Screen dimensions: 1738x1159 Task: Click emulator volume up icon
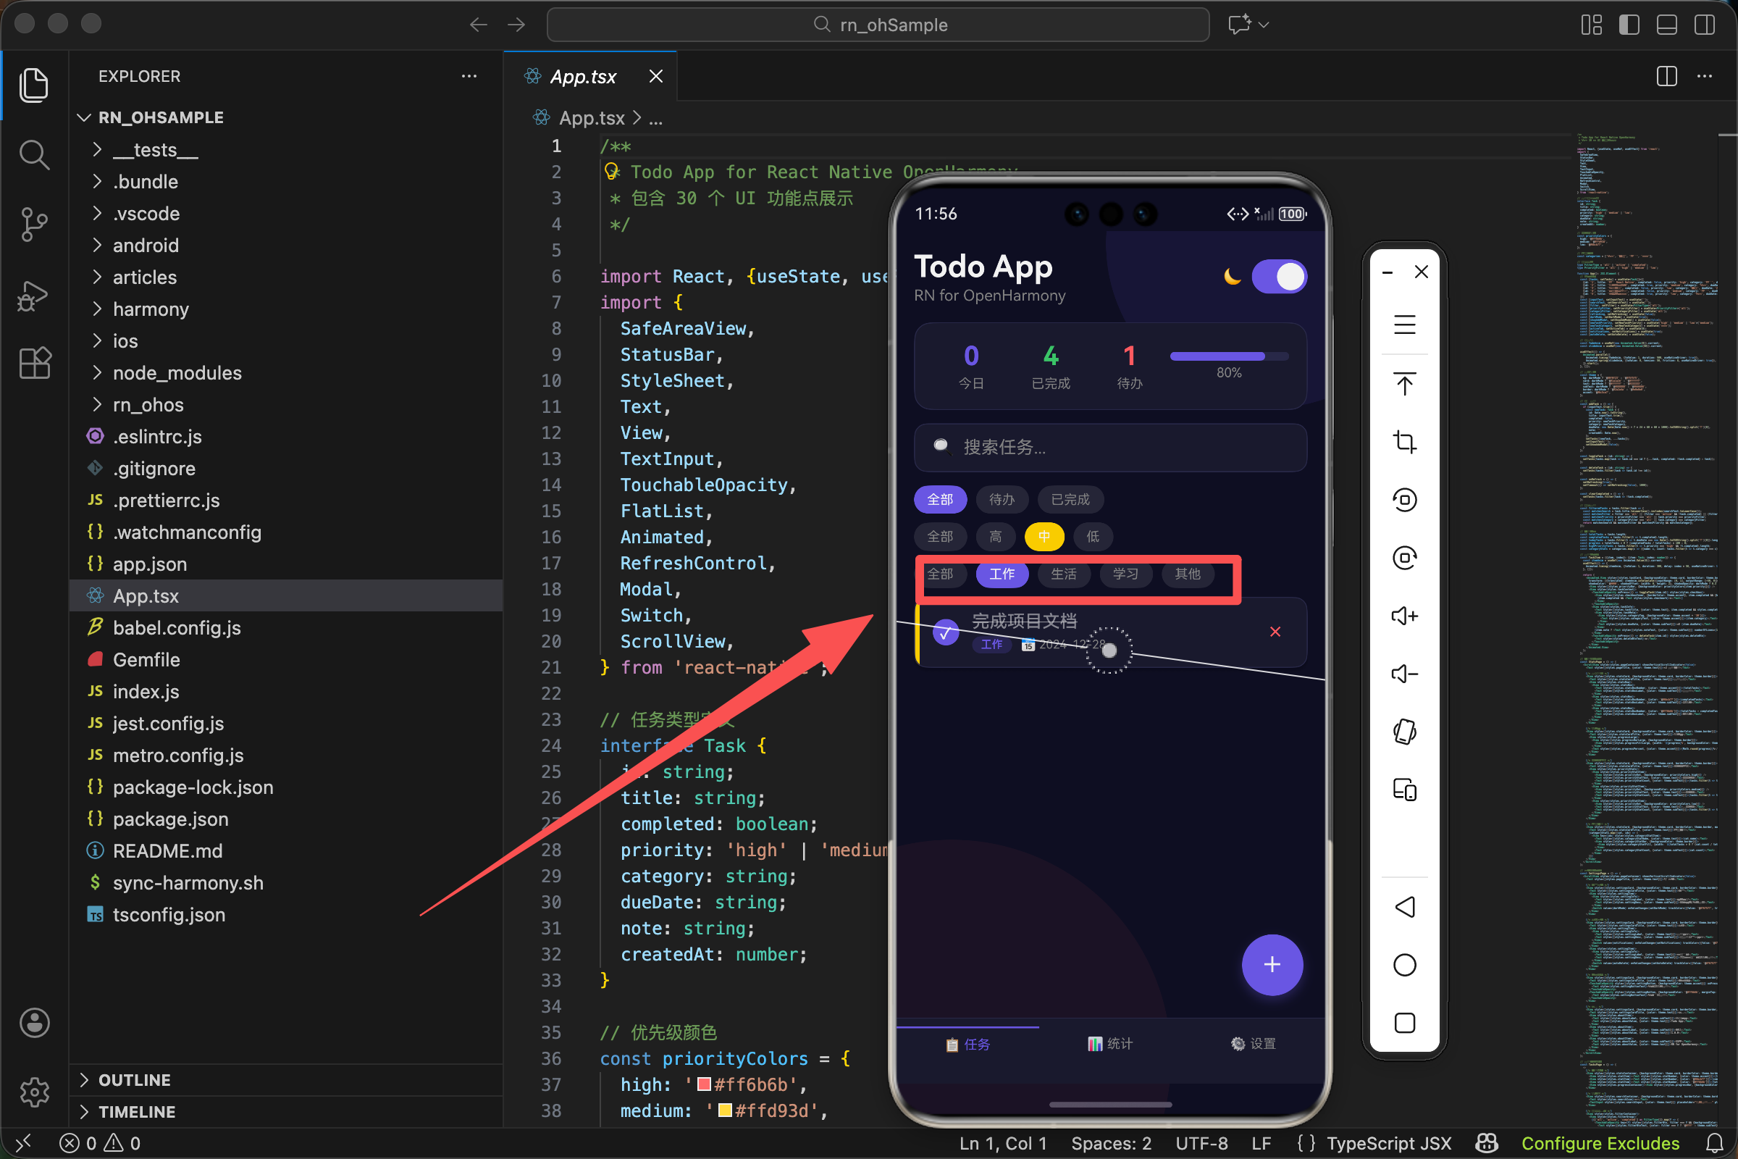click(1404, 616)
